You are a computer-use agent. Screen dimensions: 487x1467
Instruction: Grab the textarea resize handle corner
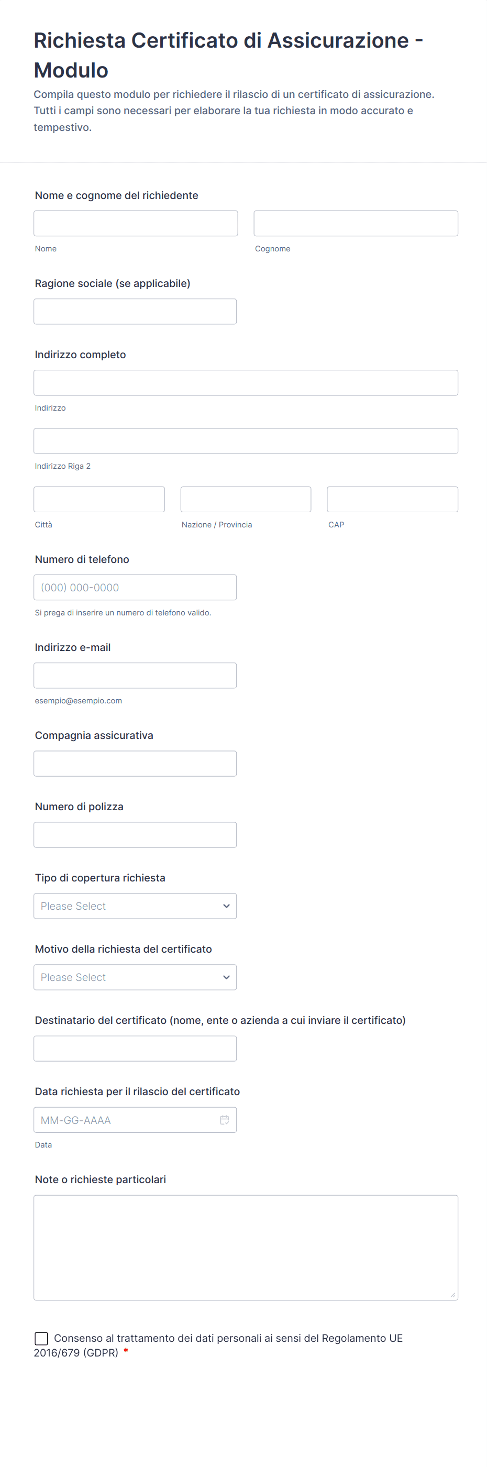pyautogui.click(x=453, y=1295)
